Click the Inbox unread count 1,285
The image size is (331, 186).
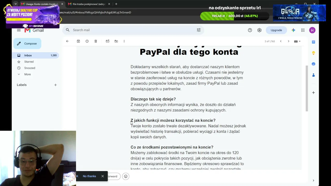tap(54, 56)
